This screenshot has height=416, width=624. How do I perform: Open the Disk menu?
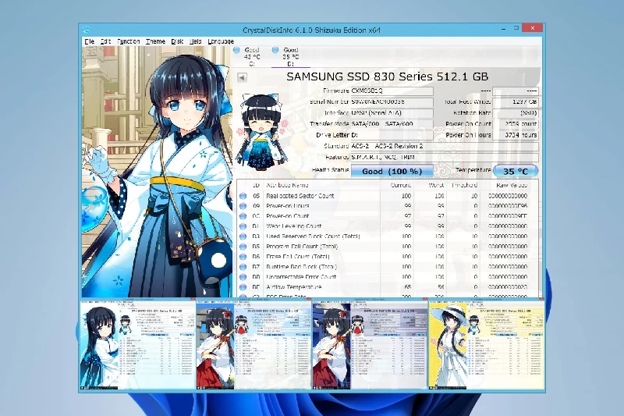177,41
